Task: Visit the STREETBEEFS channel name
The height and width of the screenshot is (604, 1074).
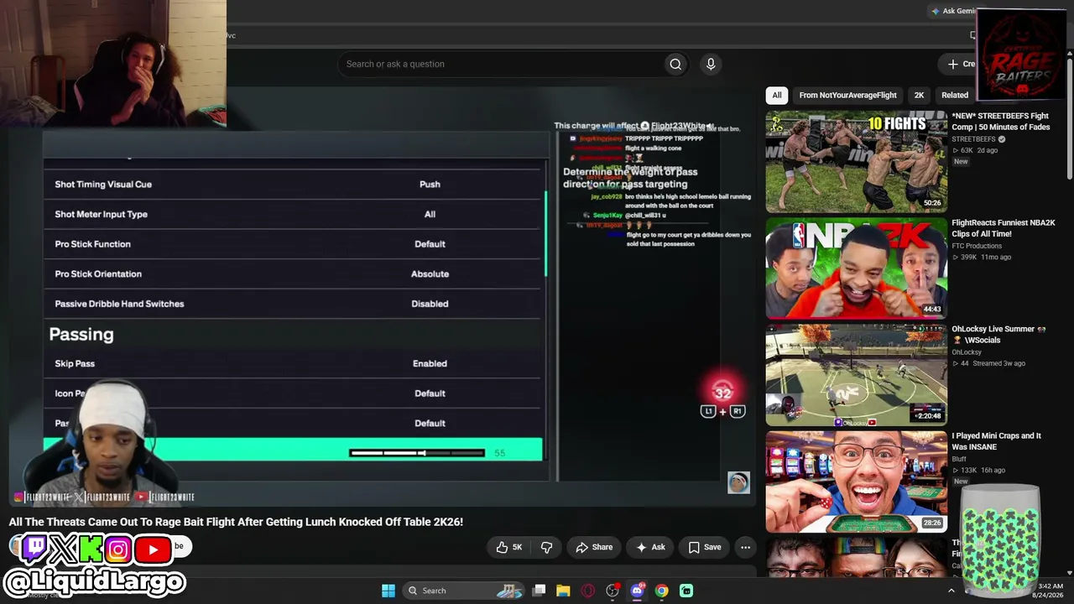Action: 973,139
